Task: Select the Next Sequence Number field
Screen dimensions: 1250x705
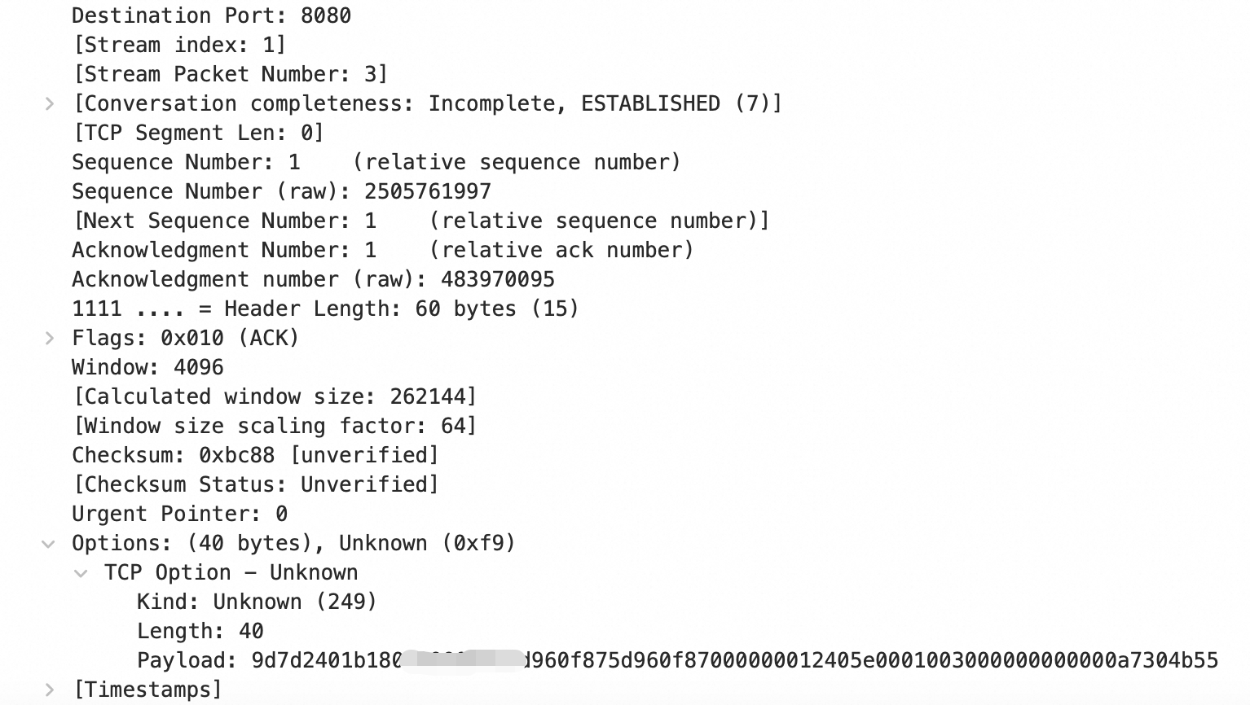Action: click(420, 221)
